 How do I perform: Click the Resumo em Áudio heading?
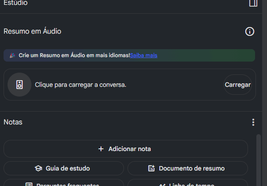click(x=32, y=31)
